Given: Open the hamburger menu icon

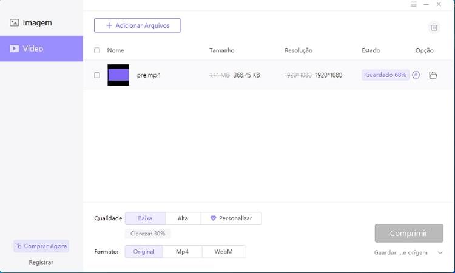Looking at the screenshot, I should pyautogui.click(x=414, y=4).
